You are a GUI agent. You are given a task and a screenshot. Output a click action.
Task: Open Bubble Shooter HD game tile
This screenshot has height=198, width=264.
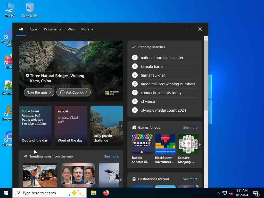tap(142, 149)
